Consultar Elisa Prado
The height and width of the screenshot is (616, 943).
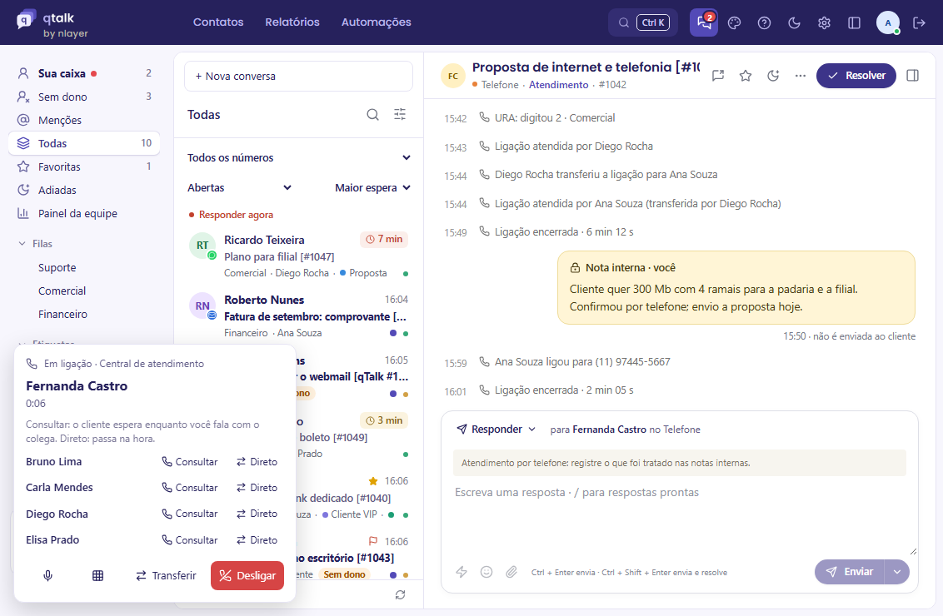tap(190, 540)
